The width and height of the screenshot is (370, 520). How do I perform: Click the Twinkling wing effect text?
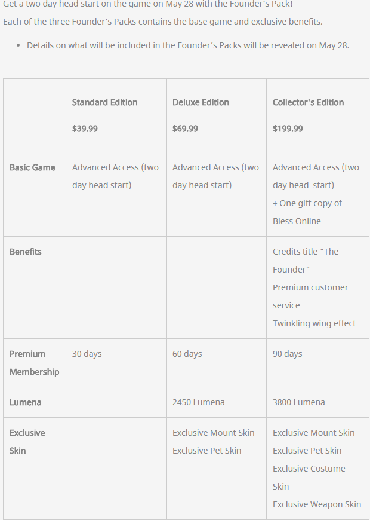pos(314,323)
